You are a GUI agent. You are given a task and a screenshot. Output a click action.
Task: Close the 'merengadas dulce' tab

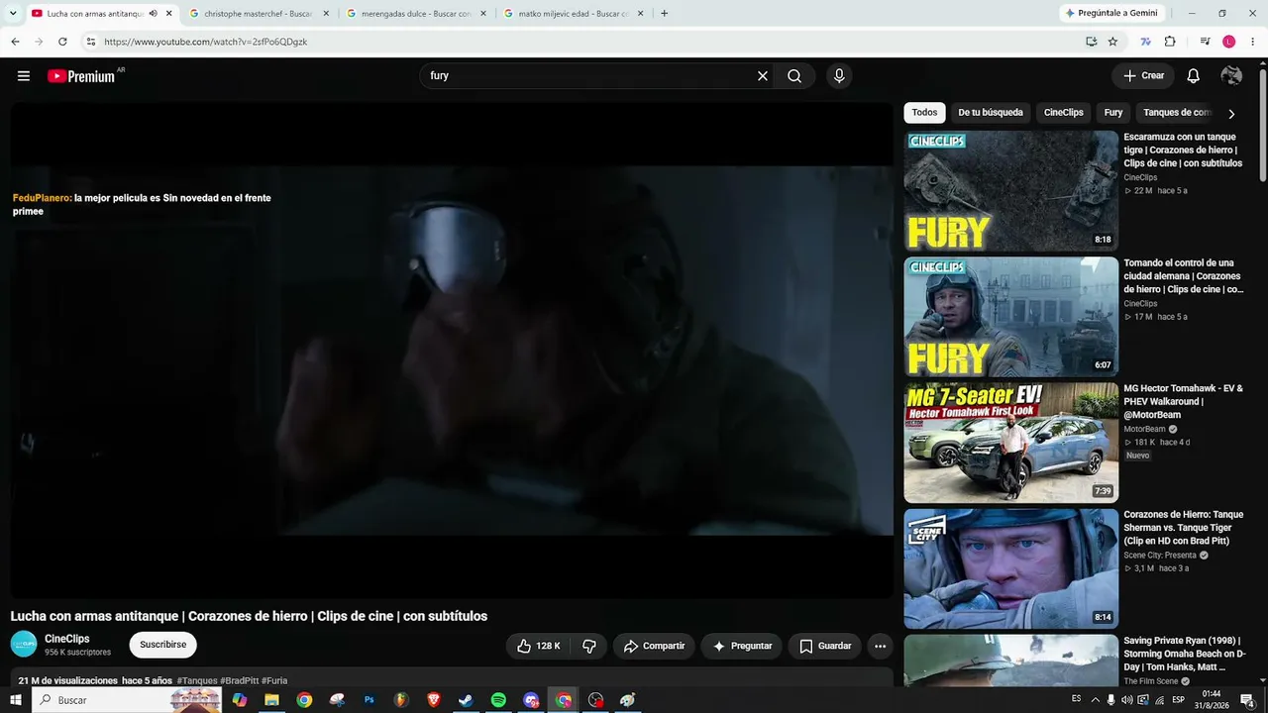pyautogui.click(x=483, y=14)
